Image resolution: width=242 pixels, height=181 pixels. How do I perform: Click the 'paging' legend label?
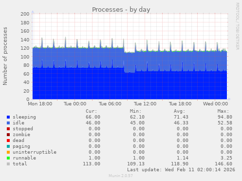[21, 146]
